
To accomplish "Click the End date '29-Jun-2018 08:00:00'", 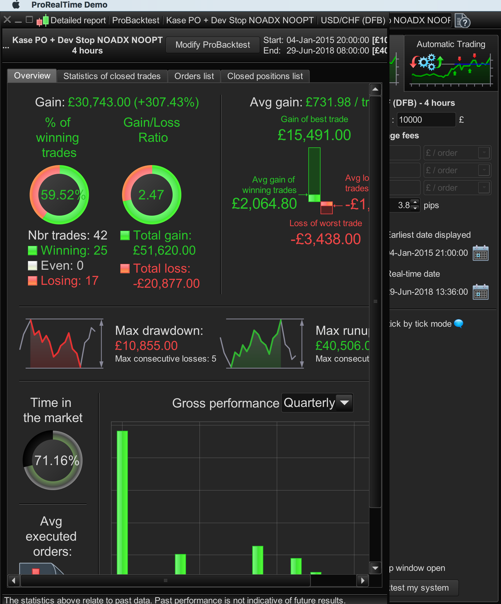I will (x=328, y=51).
